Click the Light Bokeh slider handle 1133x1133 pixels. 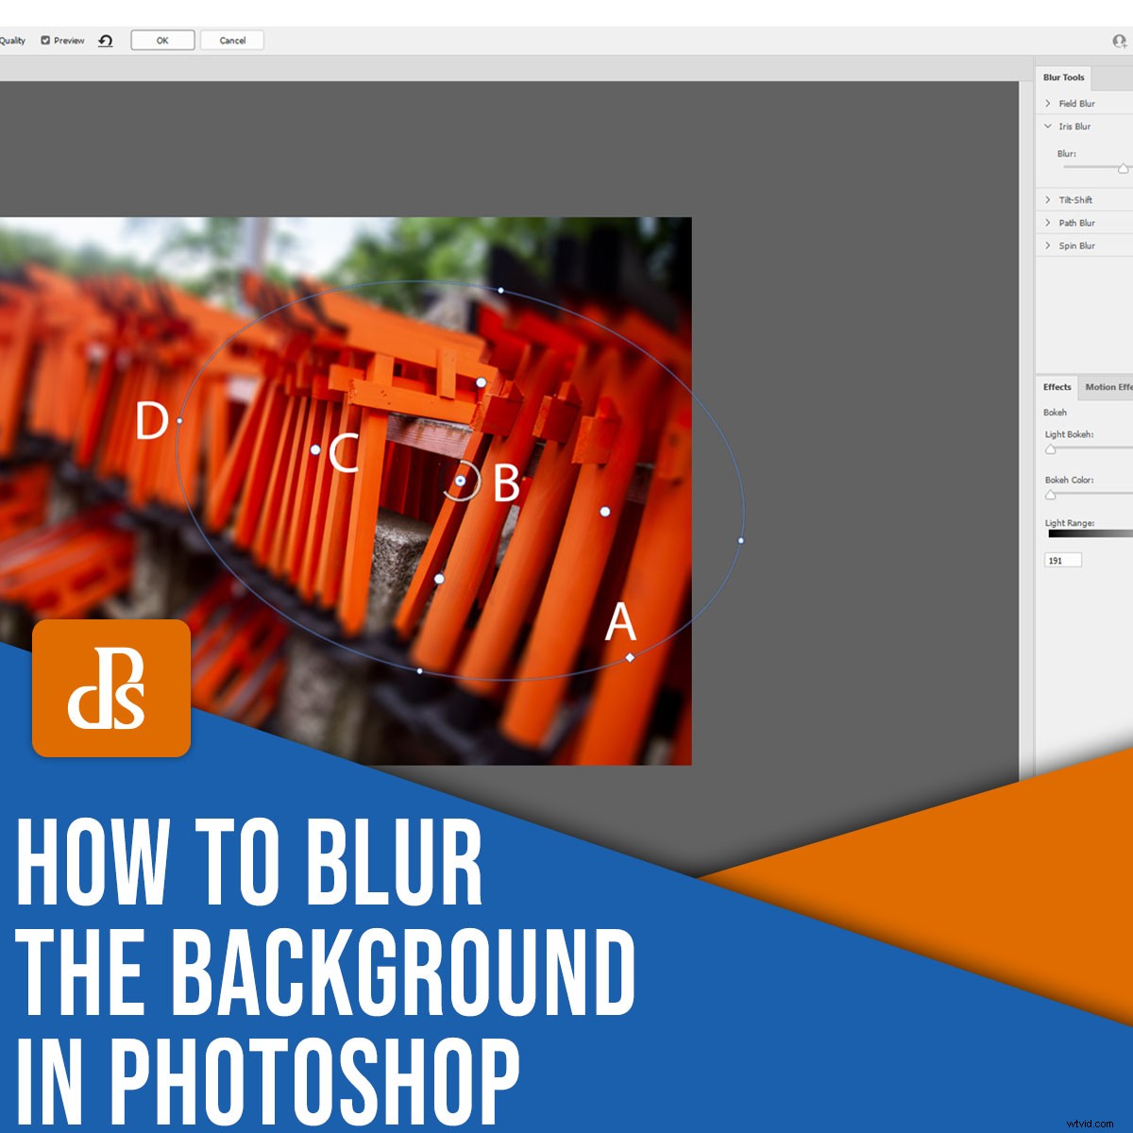click(x=1049, y=449)
